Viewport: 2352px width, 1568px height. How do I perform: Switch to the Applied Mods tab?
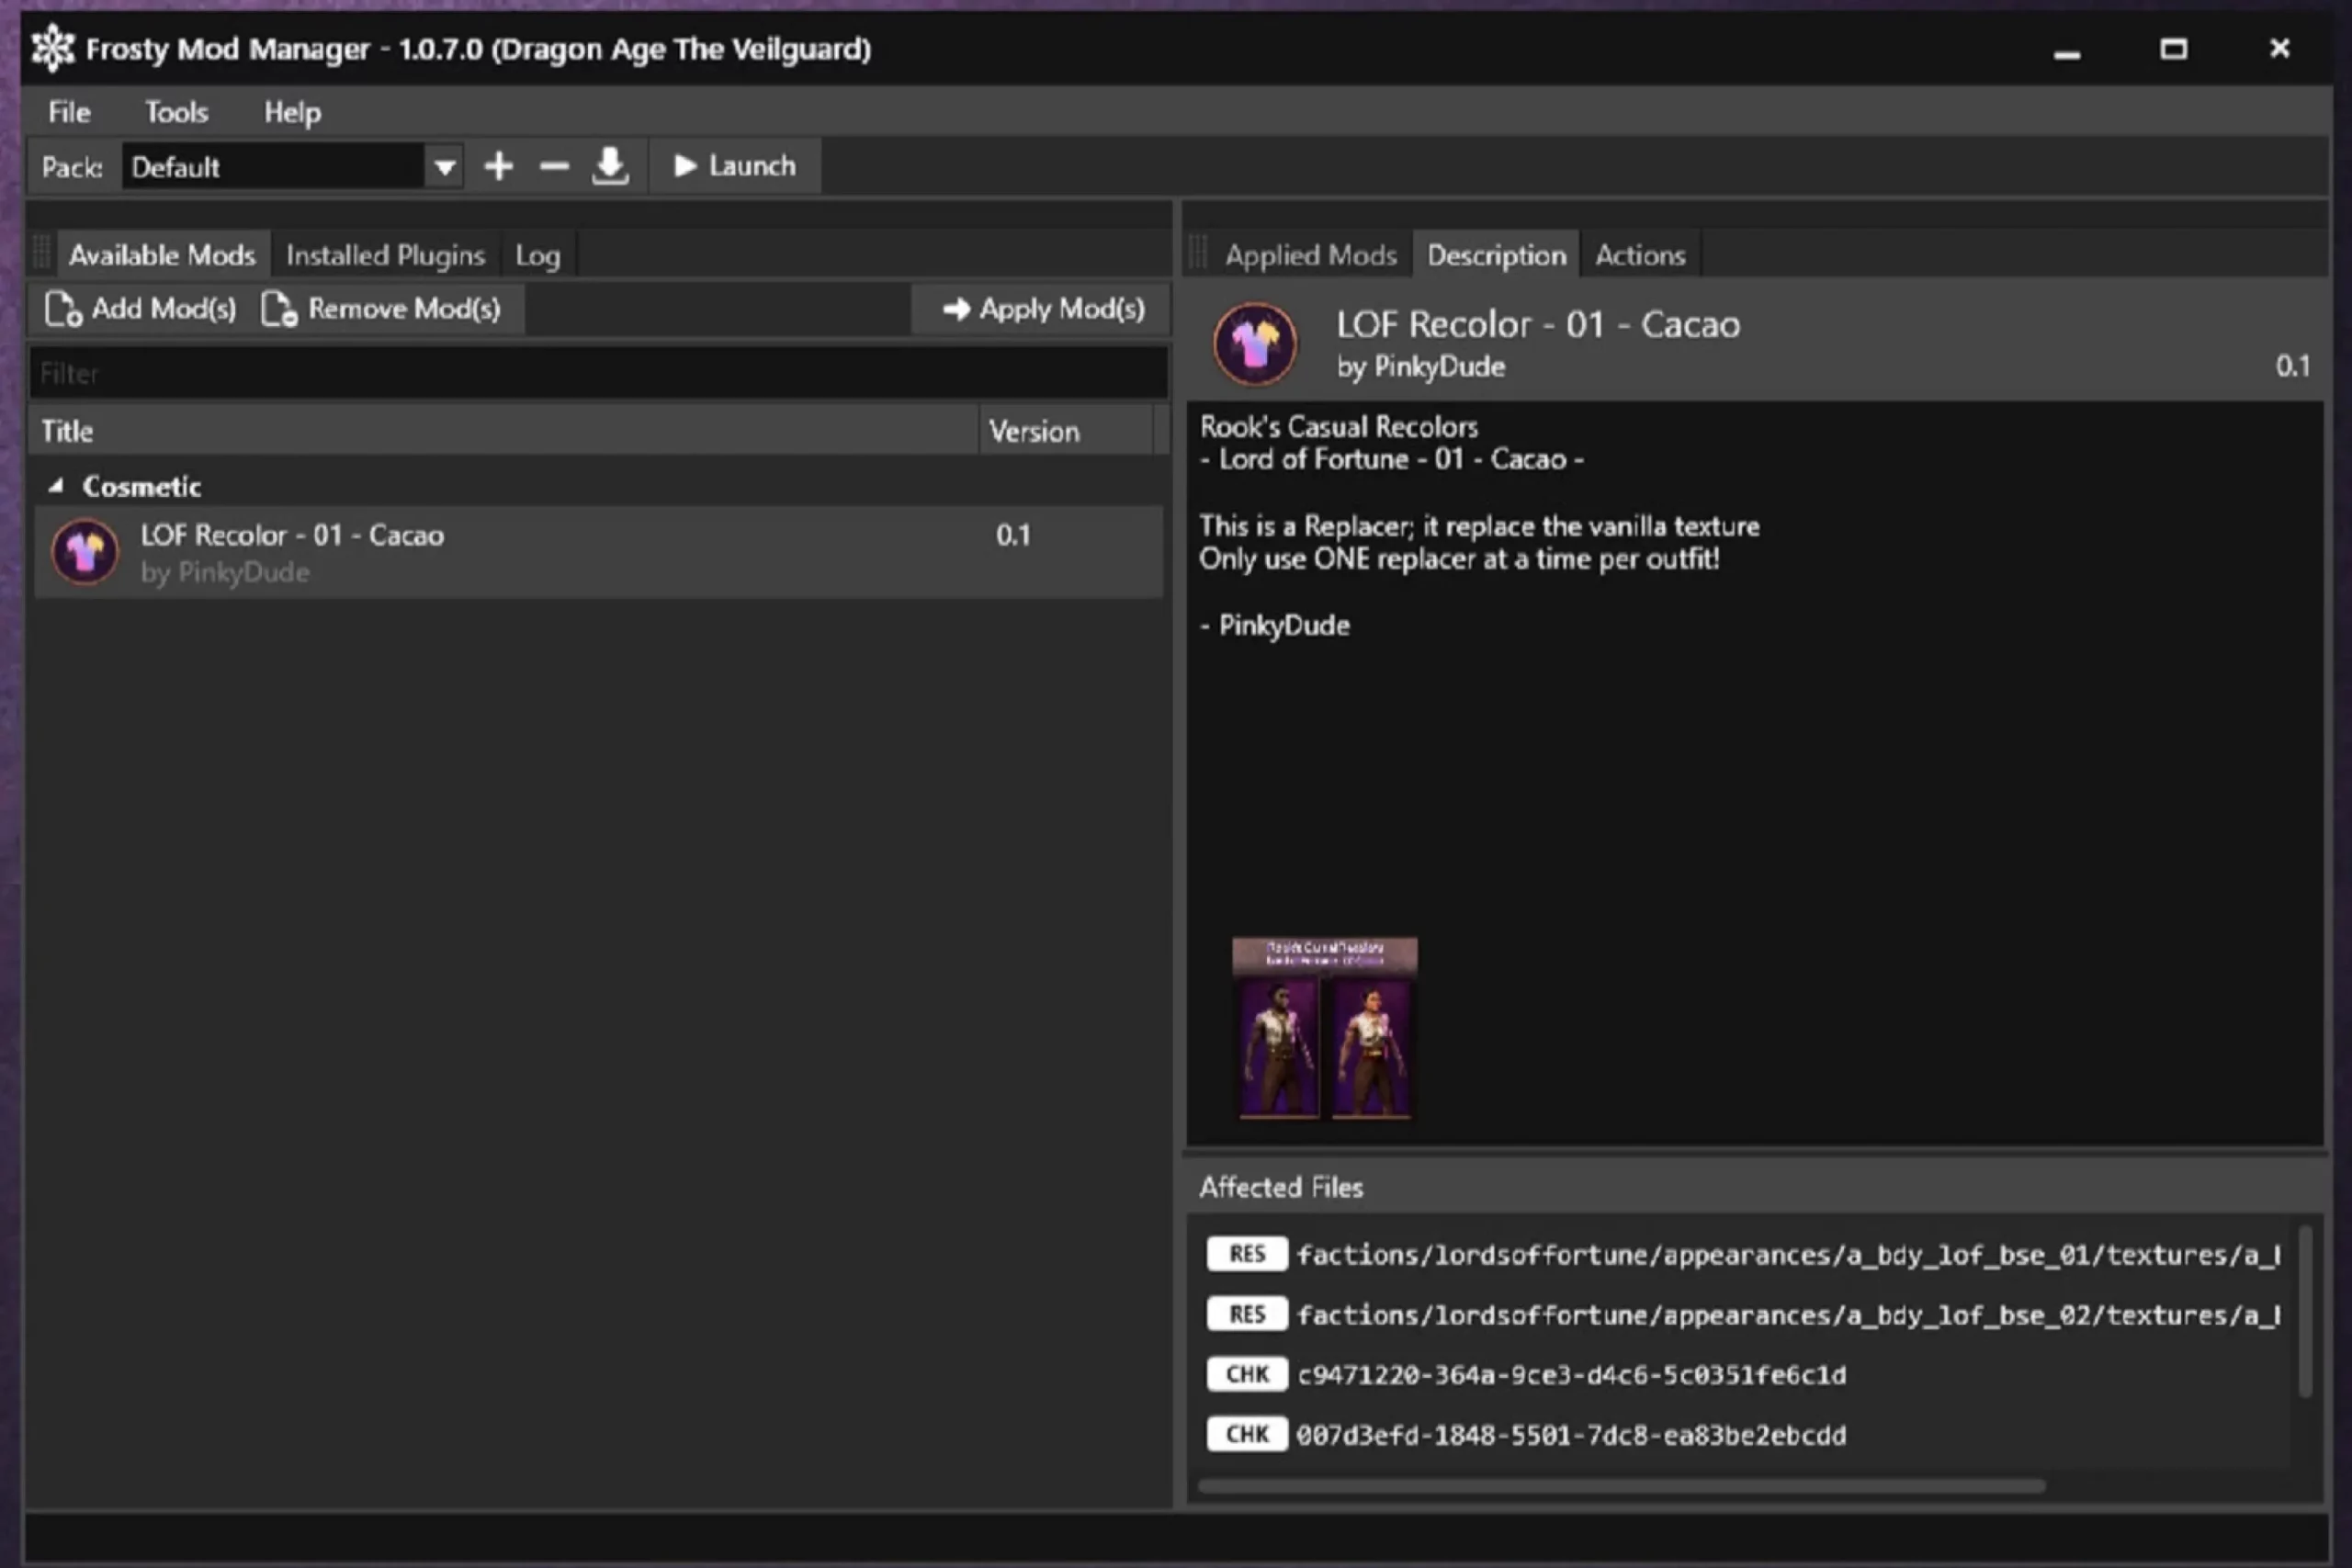[1310, 256]
